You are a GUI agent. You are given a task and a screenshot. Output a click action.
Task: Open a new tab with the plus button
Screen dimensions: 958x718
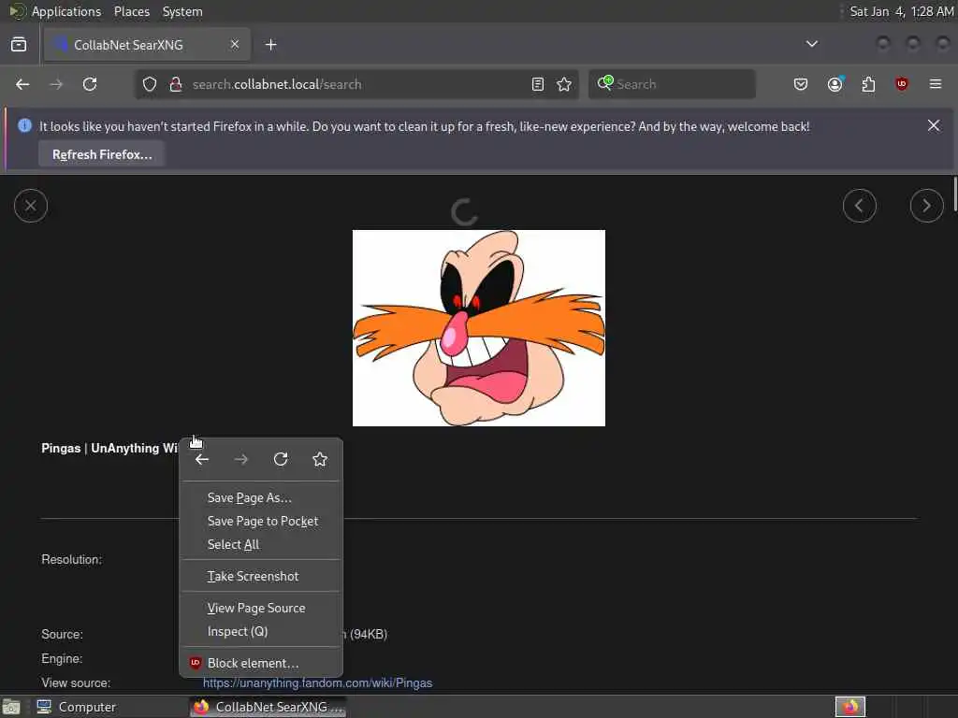271,45
